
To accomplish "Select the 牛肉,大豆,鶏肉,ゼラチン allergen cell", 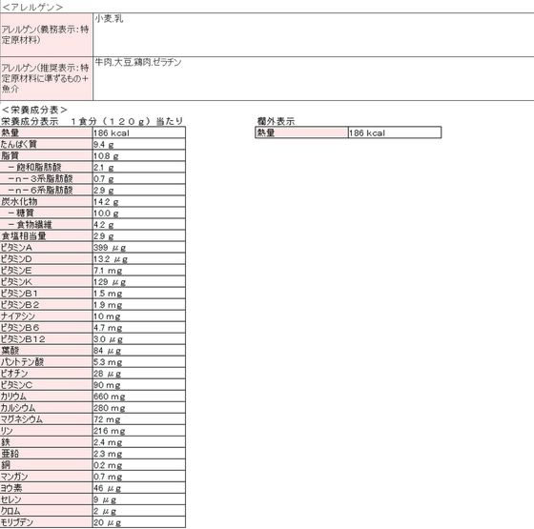I will (x=314, y=78).
